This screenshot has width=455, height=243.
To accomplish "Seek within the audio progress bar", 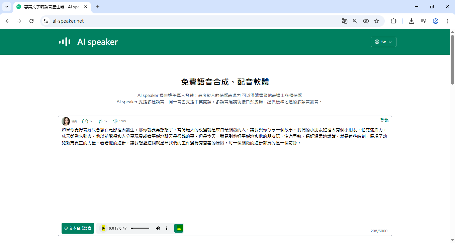I will click(140, 228).
